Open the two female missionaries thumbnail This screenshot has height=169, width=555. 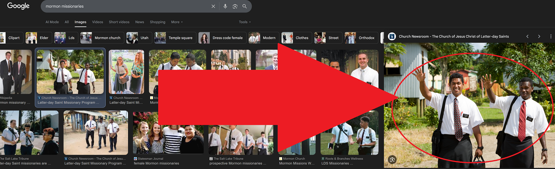click(x=126, y=72)
